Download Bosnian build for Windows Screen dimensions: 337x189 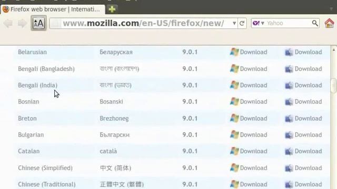coord(249,101)
